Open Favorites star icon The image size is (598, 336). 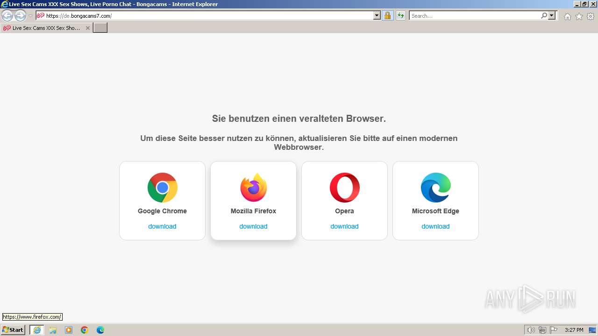tap(579, 16)
